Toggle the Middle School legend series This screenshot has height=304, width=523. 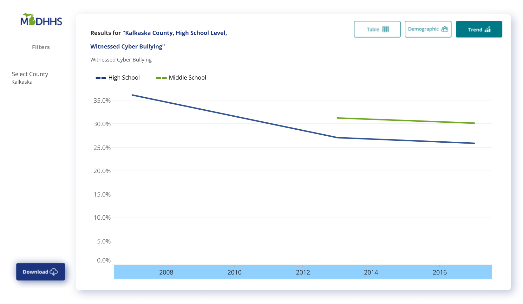(187, 78)
